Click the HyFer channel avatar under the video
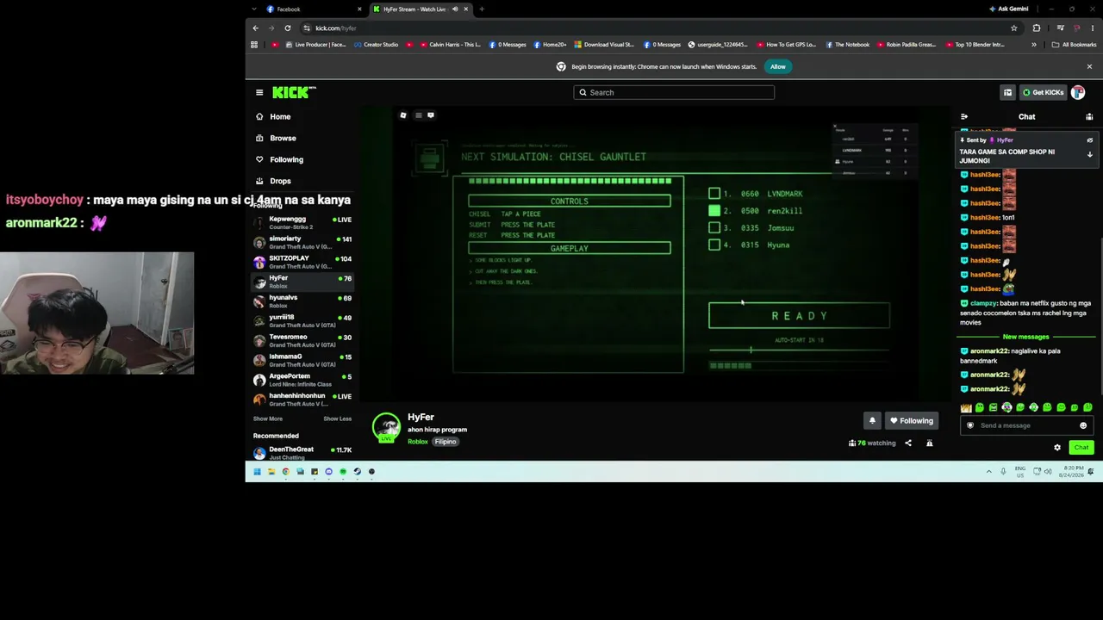The height and width of the screenshot is (620, 1103). tap(386, 427)
